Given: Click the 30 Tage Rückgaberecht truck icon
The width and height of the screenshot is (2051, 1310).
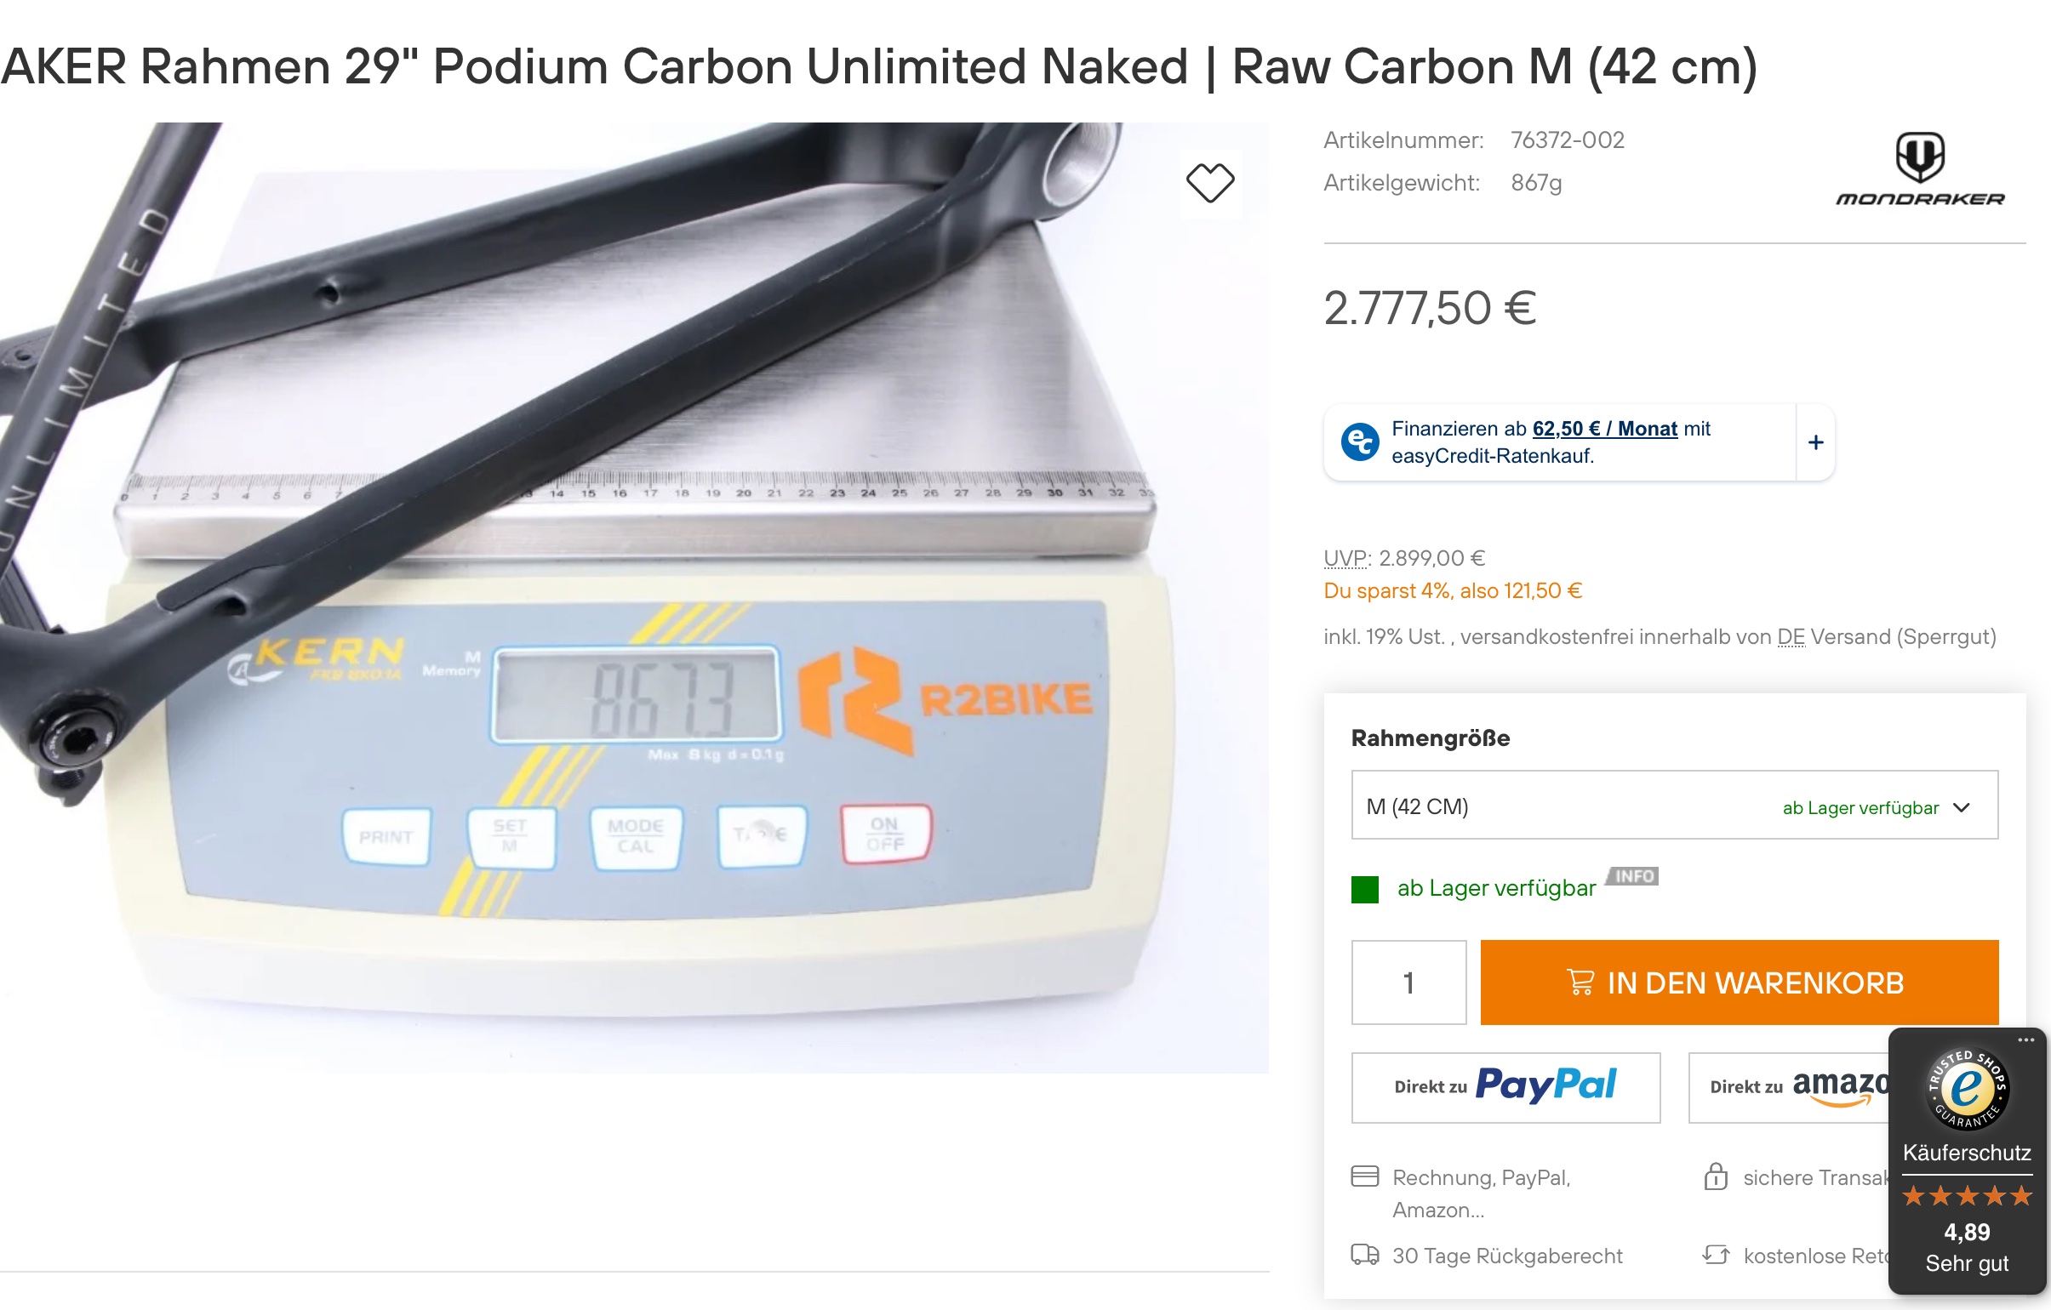Looking at the screenshot, I should [1364, 1255].
